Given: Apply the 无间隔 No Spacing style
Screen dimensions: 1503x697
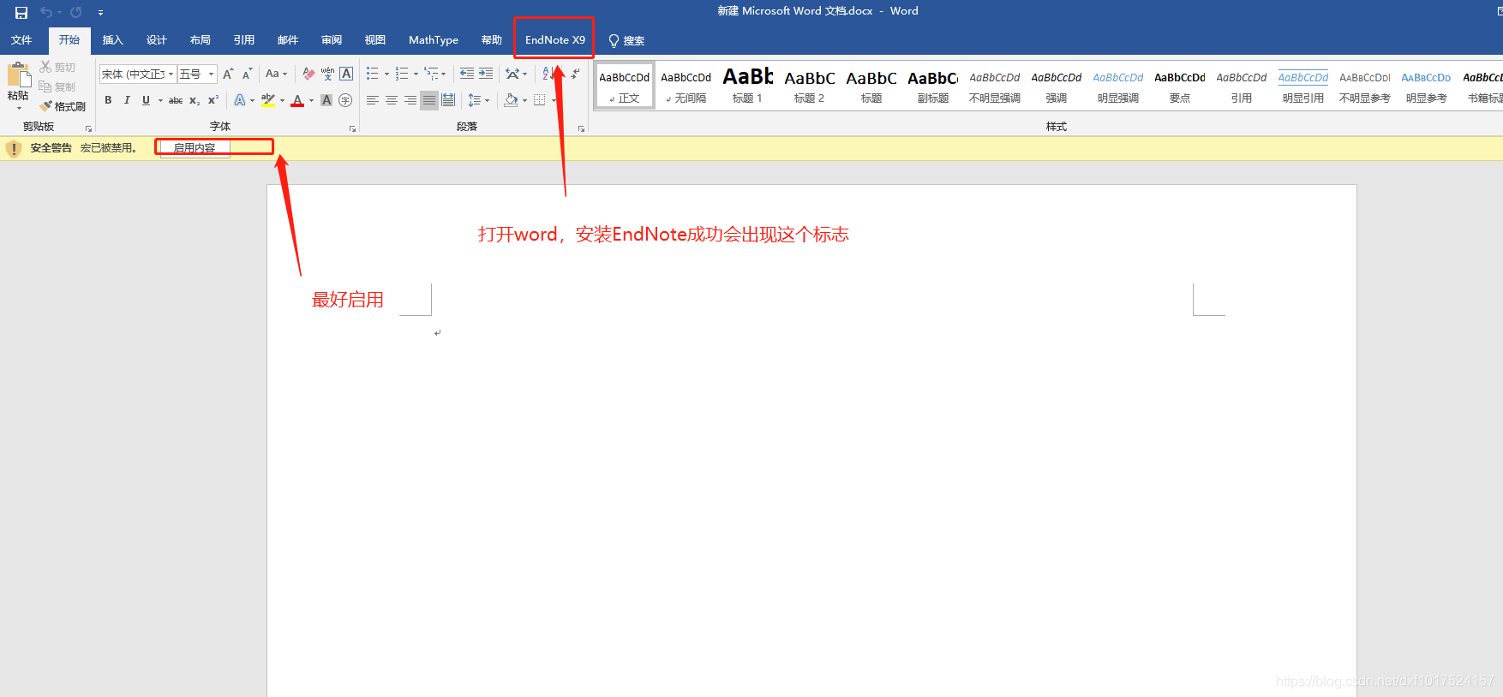Looking at the screenshot, I should pyautogui.click(x=686, y=86).
